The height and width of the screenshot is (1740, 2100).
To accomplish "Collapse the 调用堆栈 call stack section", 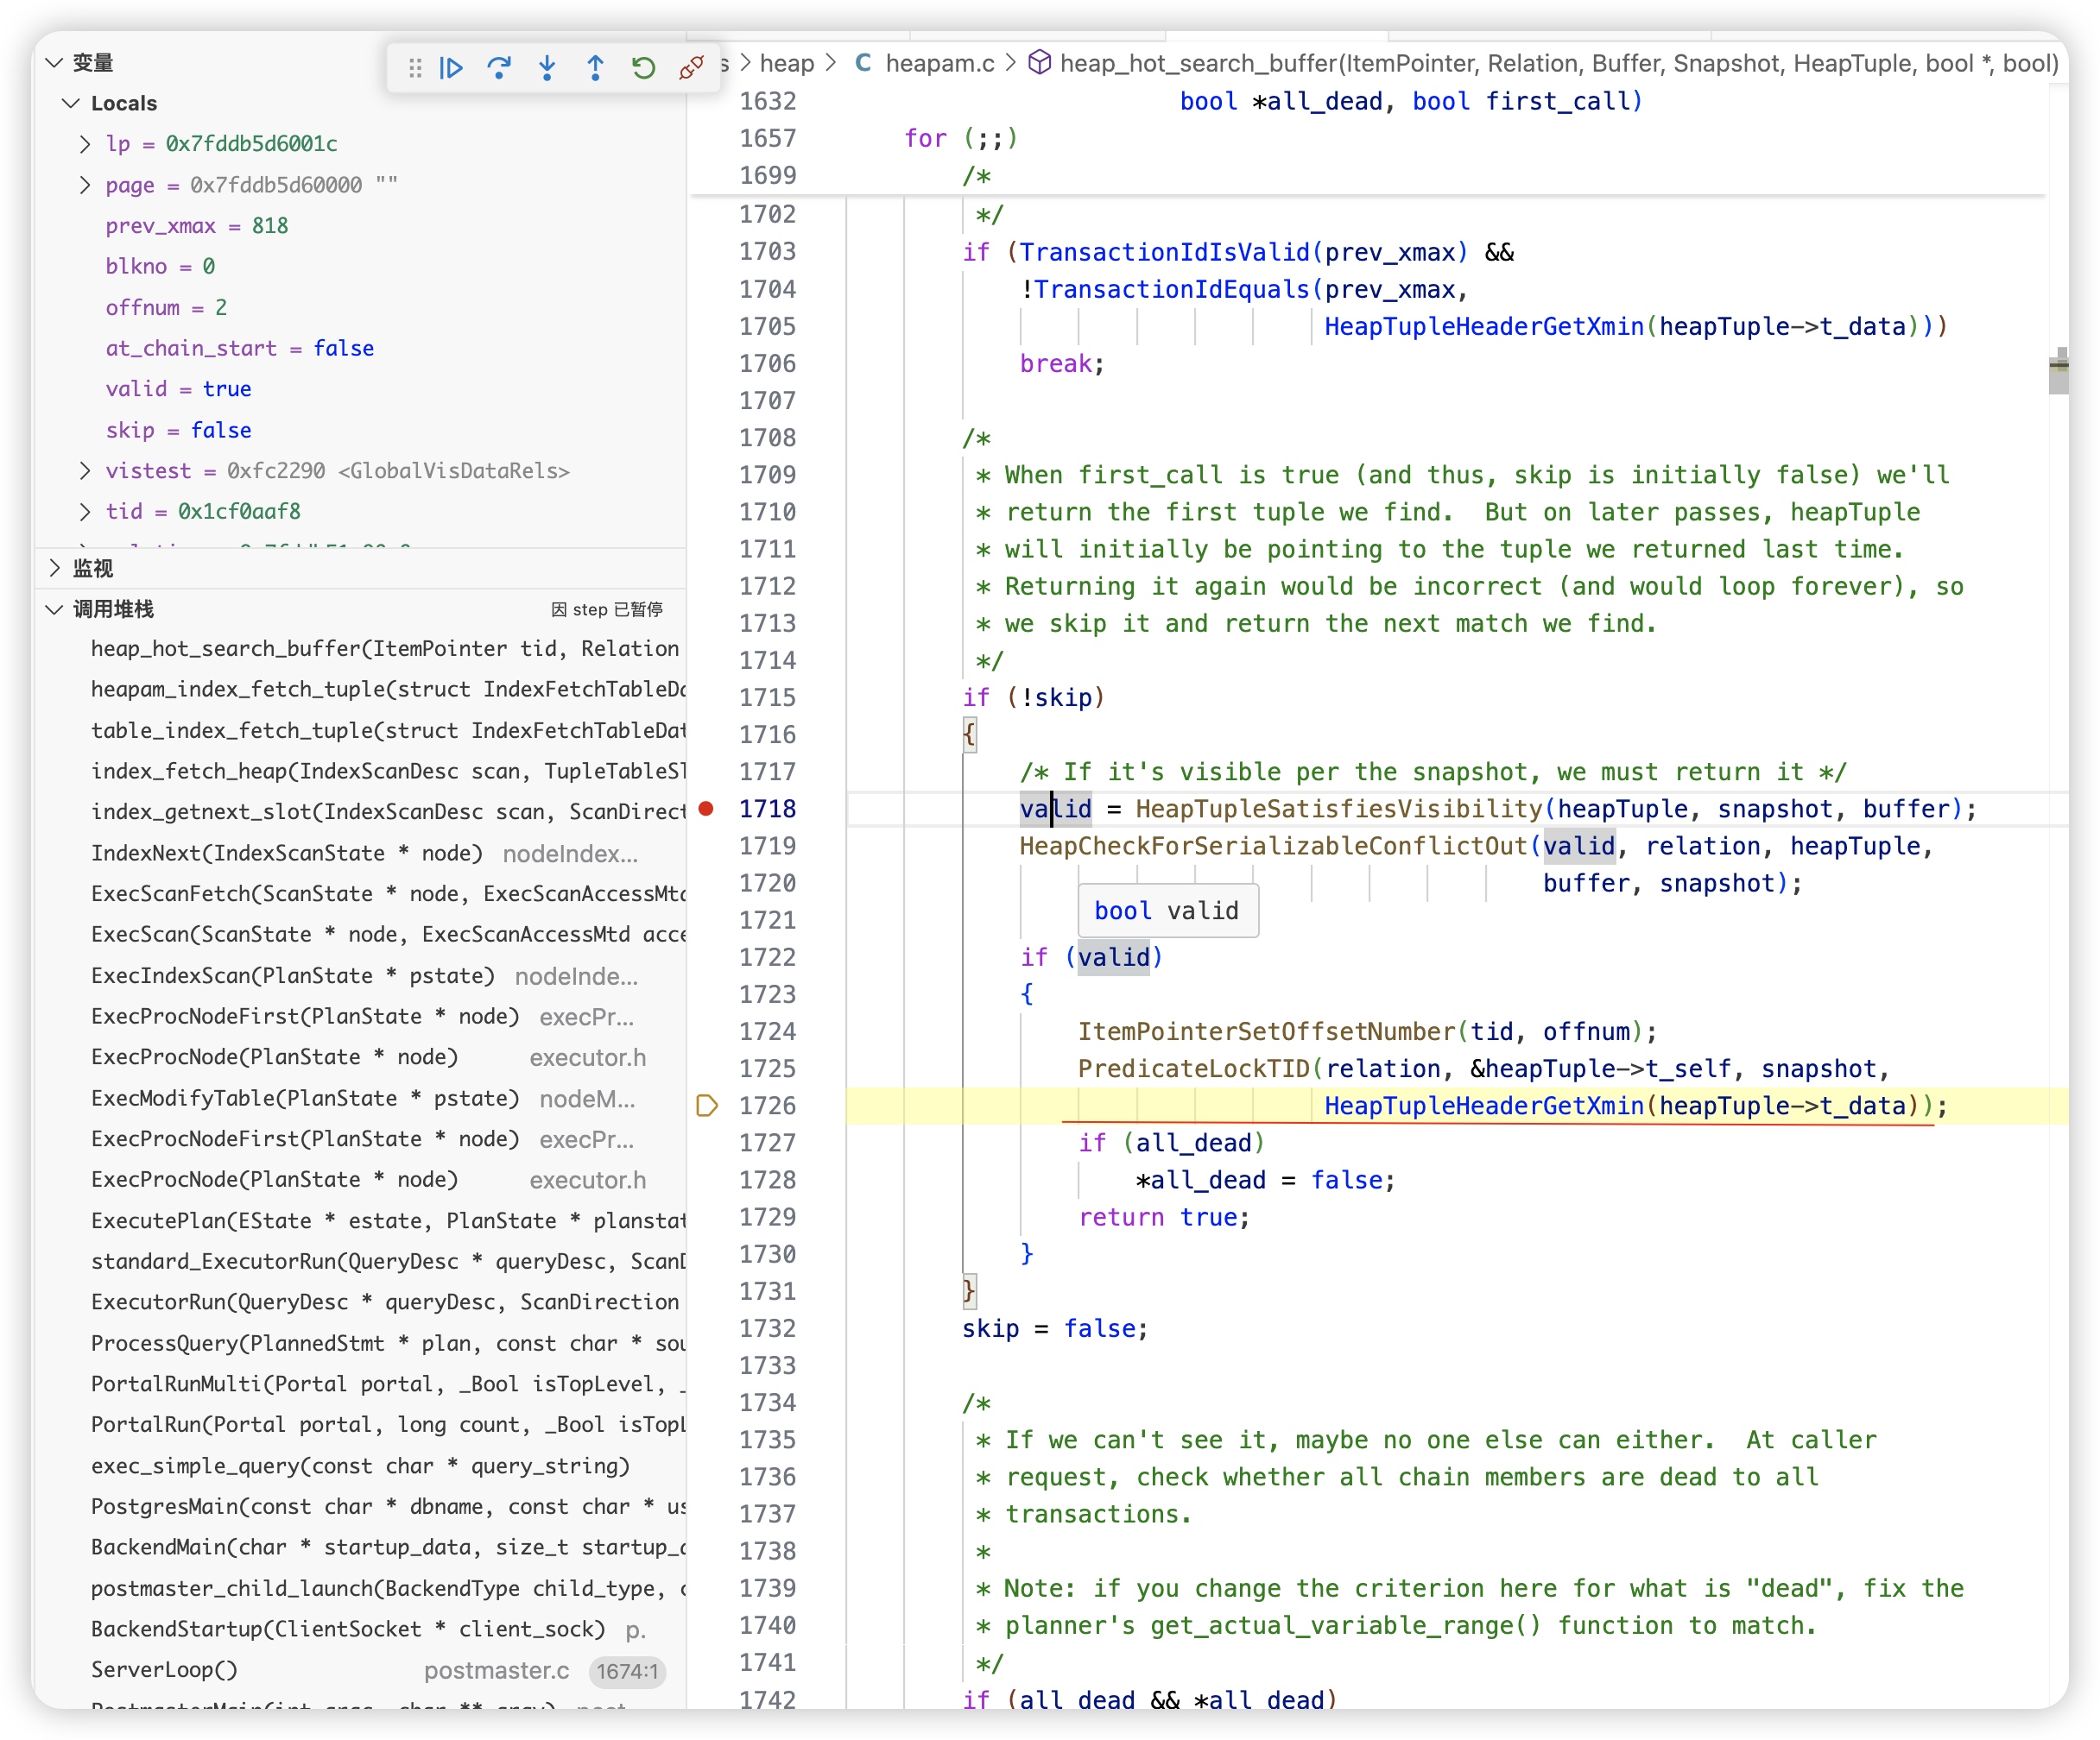I will coord(55,609).
